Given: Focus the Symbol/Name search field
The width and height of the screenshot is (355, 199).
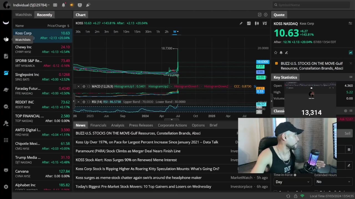Looking at the screenshot, I should tap(311, 5).
